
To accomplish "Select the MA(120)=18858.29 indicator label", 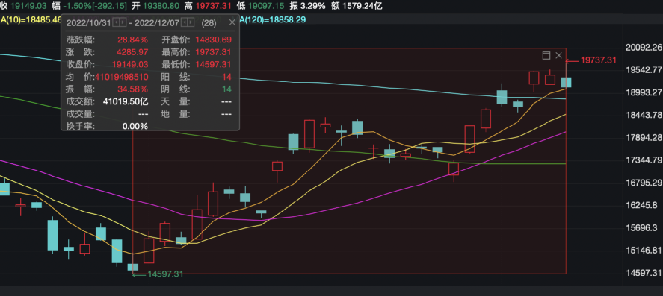I will tap(273, 20).
